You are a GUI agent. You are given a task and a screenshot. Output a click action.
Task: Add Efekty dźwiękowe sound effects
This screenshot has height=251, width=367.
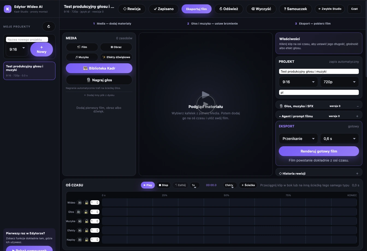pos(116,57)
